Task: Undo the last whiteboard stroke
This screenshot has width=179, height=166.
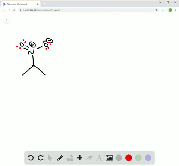Action: (31, 158)
